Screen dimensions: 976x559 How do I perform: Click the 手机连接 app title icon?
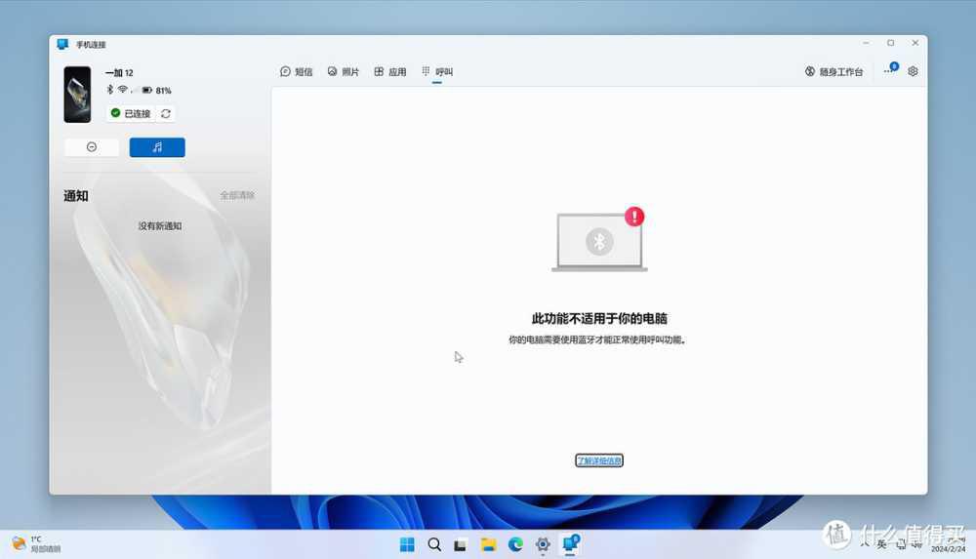(62, 44)
